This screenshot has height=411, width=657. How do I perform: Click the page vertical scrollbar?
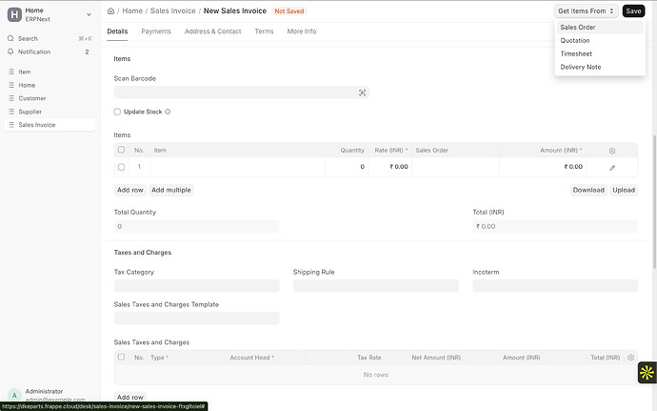pyautogui.click(x=654, y=201)
